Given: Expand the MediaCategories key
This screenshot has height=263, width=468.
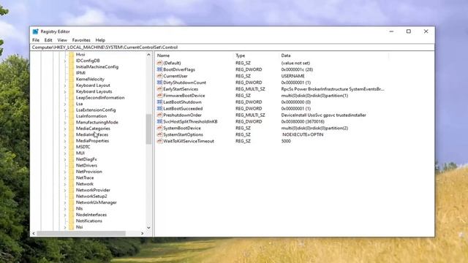Looking at the screenshot, I should point(65,129).
